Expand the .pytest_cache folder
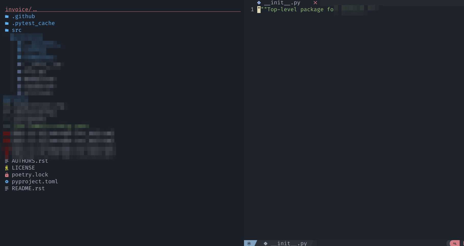 click(33, 23)
